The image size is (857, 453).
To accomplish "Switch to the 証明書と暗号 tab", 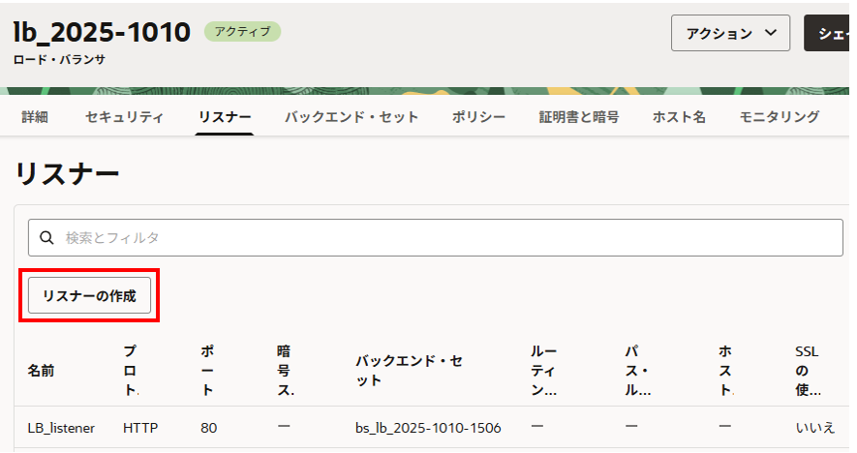I will coord(579,117).
